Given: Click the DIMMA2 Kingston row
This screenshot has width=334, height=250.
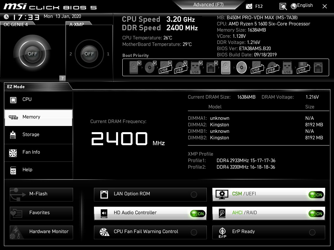Looking at the screenshot, I should click(255, 125).
